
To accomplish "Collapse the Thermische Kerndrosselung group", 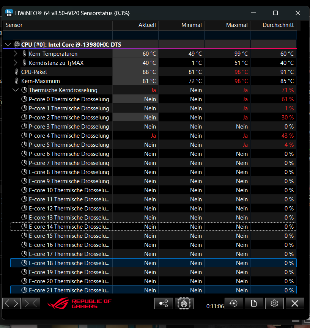I will pos(16,90).
